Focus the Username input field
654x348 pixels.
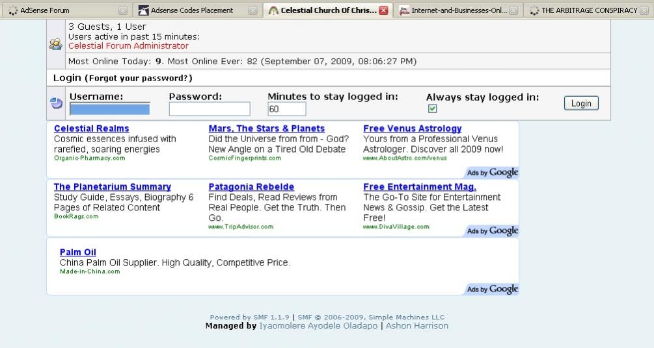point(110,109)
